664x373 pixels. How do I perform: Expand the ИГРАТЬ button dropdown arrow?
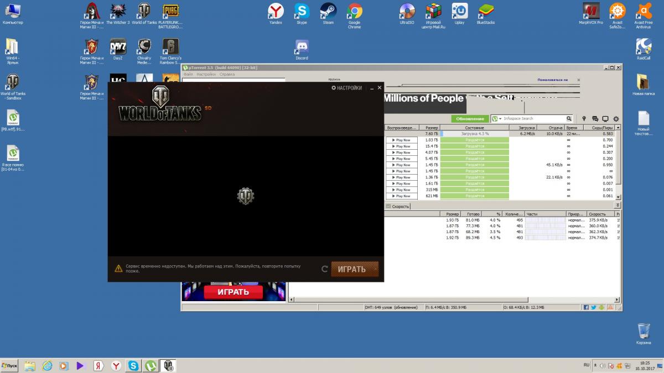[375, 269]
